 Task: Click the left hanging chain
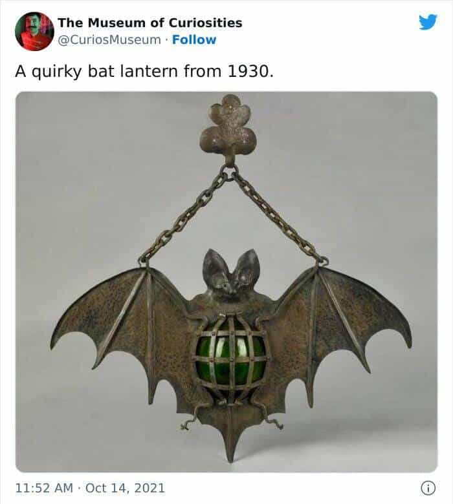coord(185,217)
